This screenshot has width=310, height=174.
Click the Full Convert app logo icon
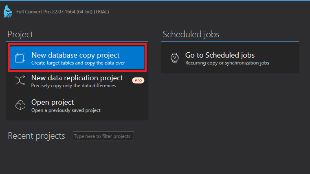tap(8, 11)
